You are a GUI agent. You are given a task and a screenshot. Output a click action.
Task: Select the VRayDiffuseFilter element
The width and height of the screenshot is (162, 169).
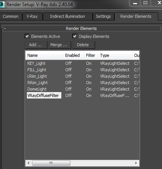tap(44, 95)
